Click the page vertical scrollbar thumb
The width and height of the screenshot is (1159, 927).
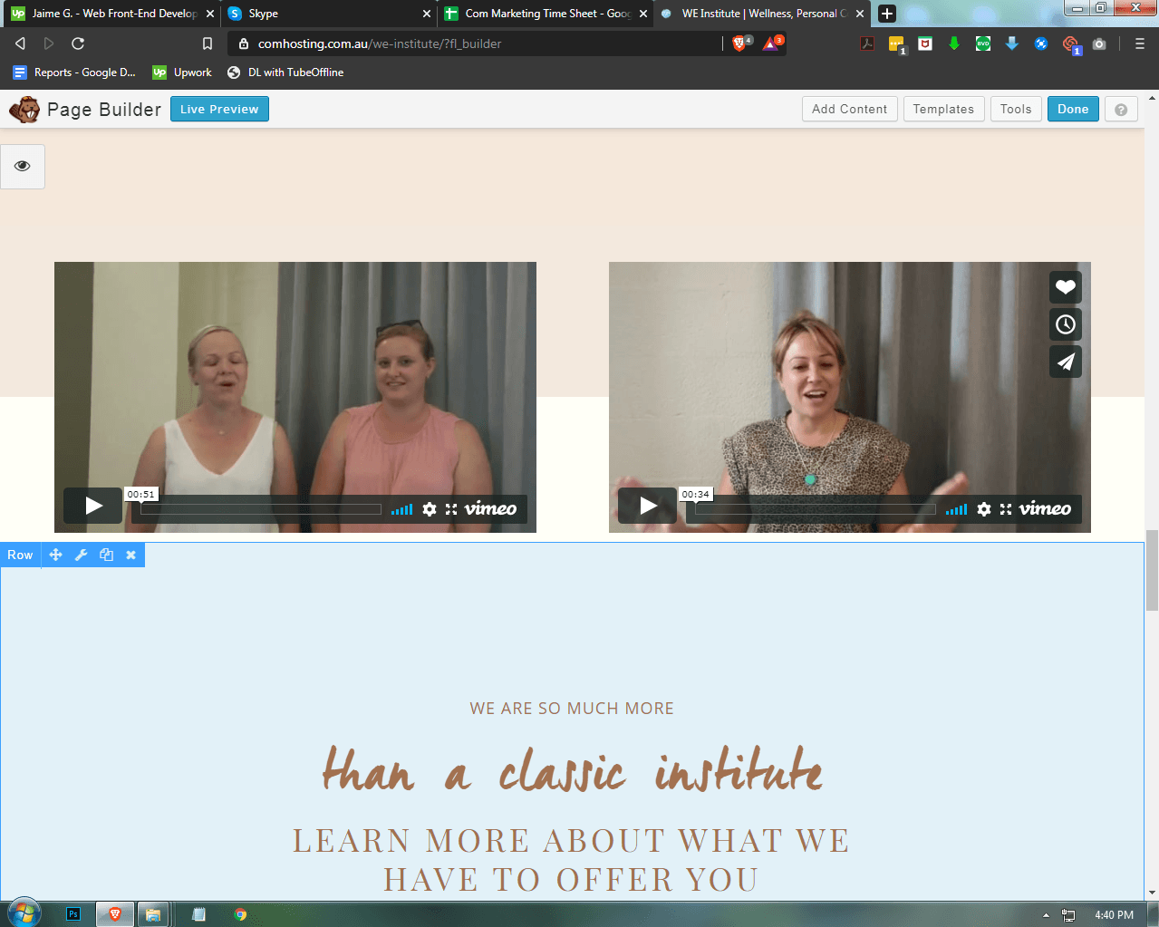tap(1152, 571)
